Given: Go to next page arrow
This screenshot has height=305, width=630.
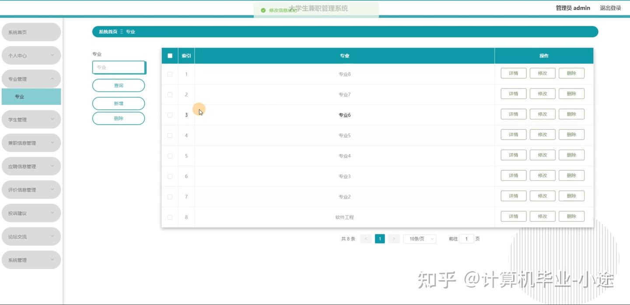Looking at the screenshot, I should [x=394, y=239].
